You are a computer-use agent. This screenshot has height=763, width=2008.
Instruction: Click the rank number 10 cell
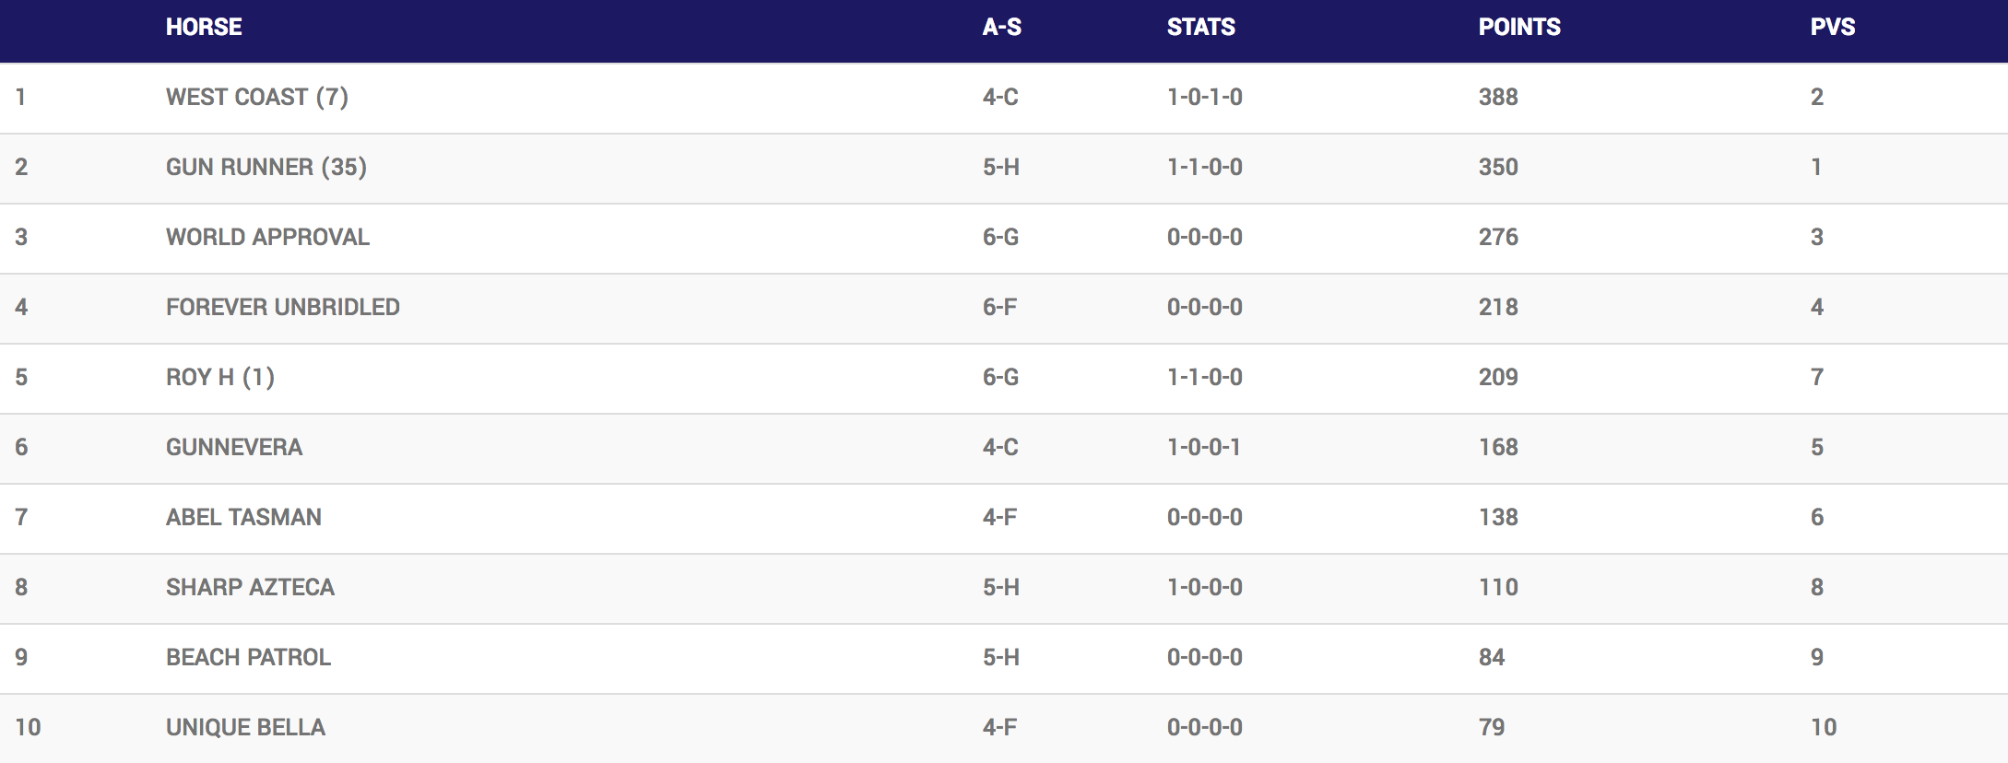click(28, 728)
